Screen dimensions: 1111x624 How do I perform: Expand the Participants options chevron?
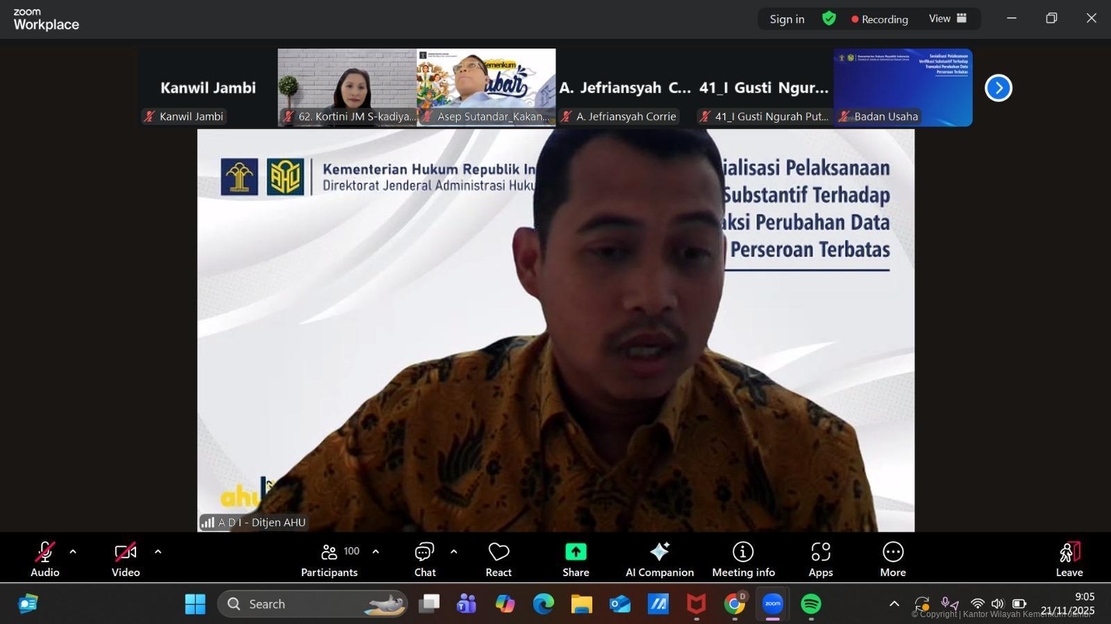point(376,552)
